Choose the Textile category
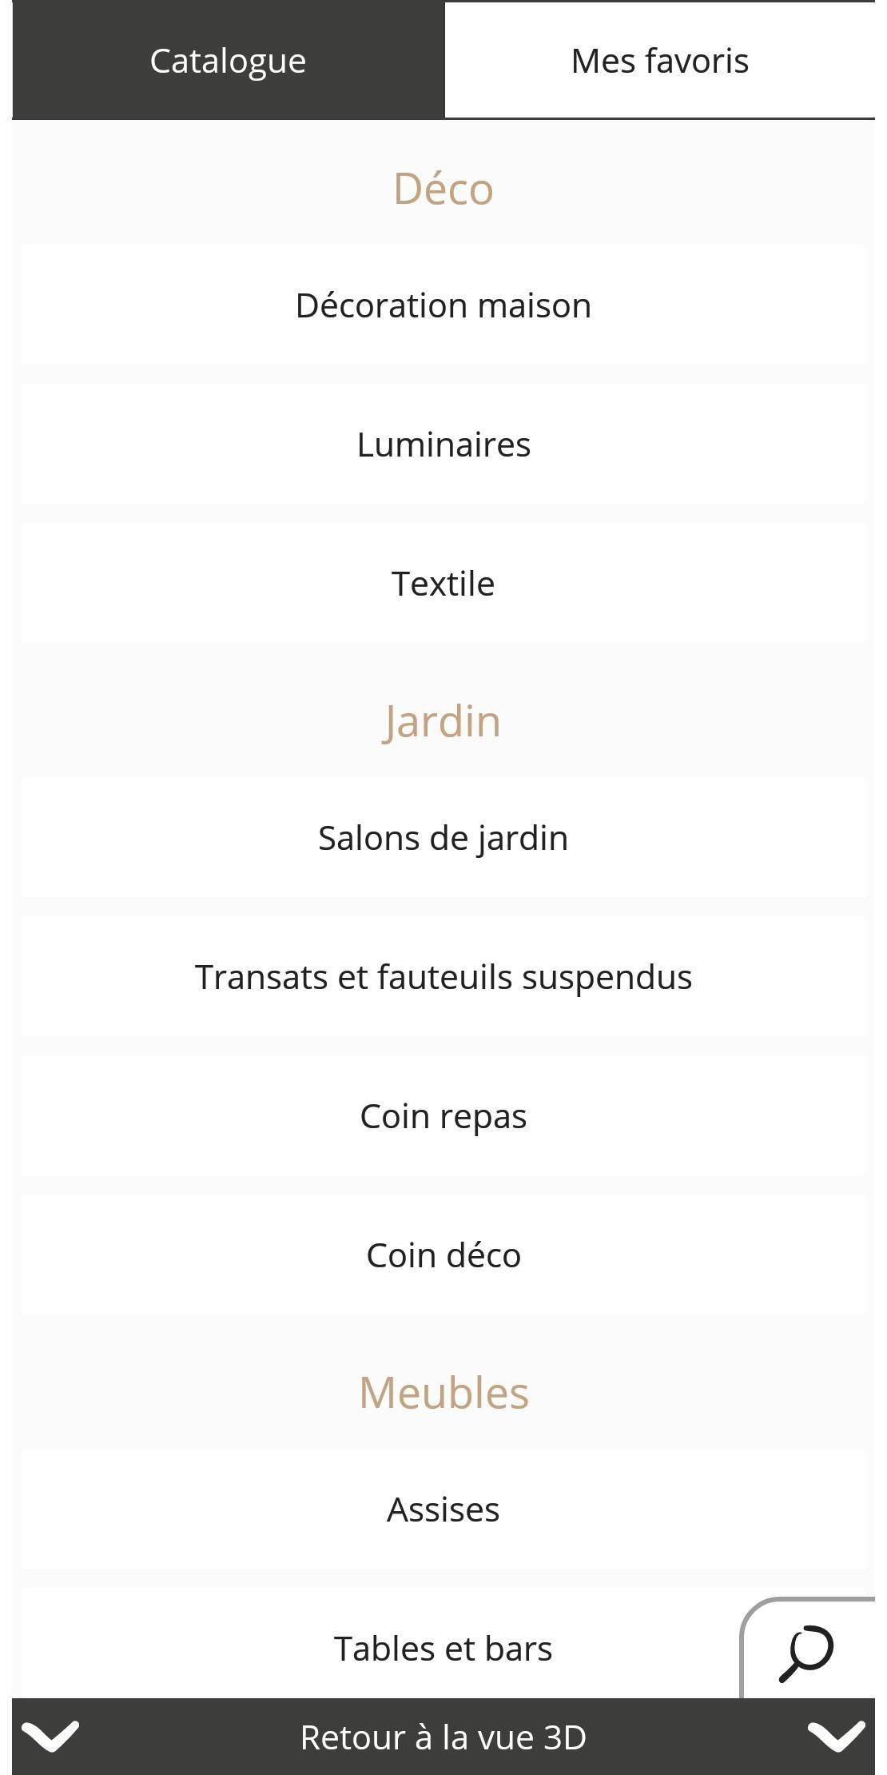887x1775 pixels. 444,584
